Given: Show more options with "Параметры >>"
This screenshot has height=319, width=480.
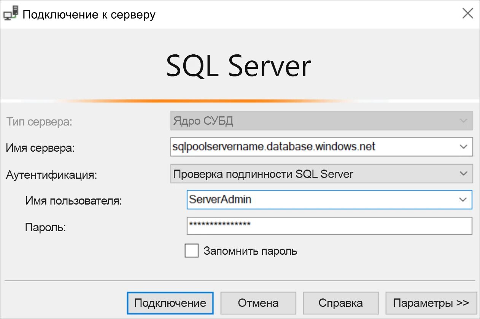Looking at the screenshot, I should click(431, 303).
